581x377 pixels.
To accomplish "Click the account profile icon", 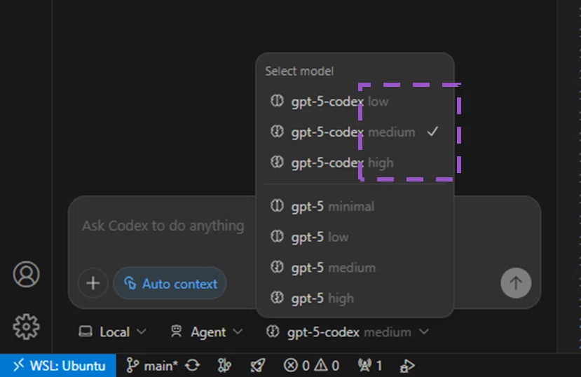I will (26, 275).
